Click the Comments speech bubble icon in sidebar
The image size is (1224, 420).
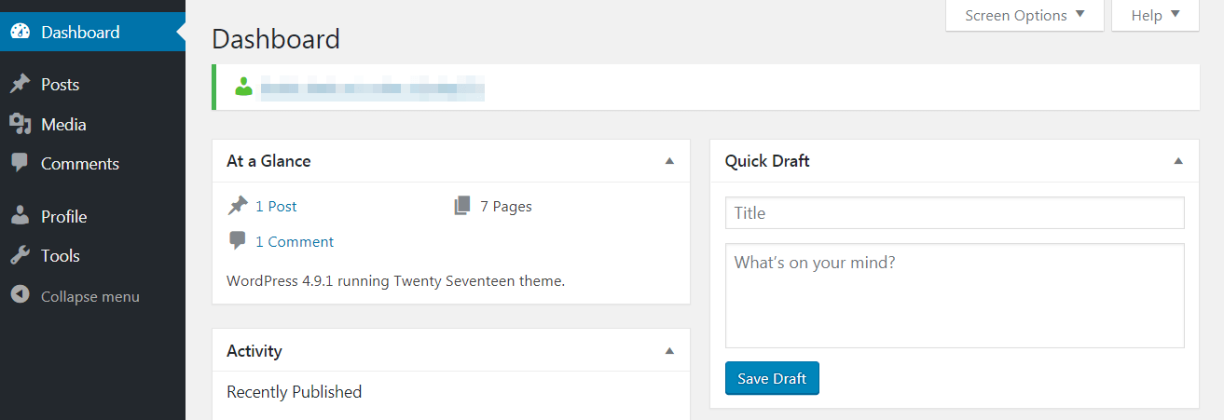pyautogui.click(x=20, y=163)
